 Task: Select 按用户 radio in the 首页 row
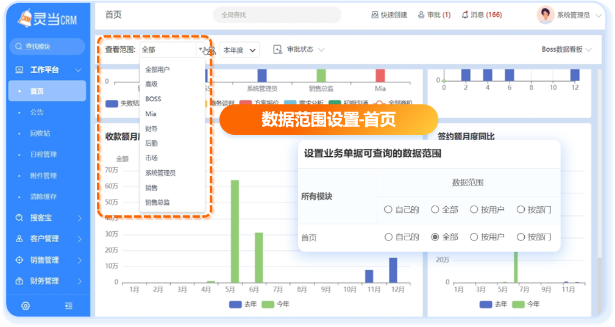pos(474,237)
